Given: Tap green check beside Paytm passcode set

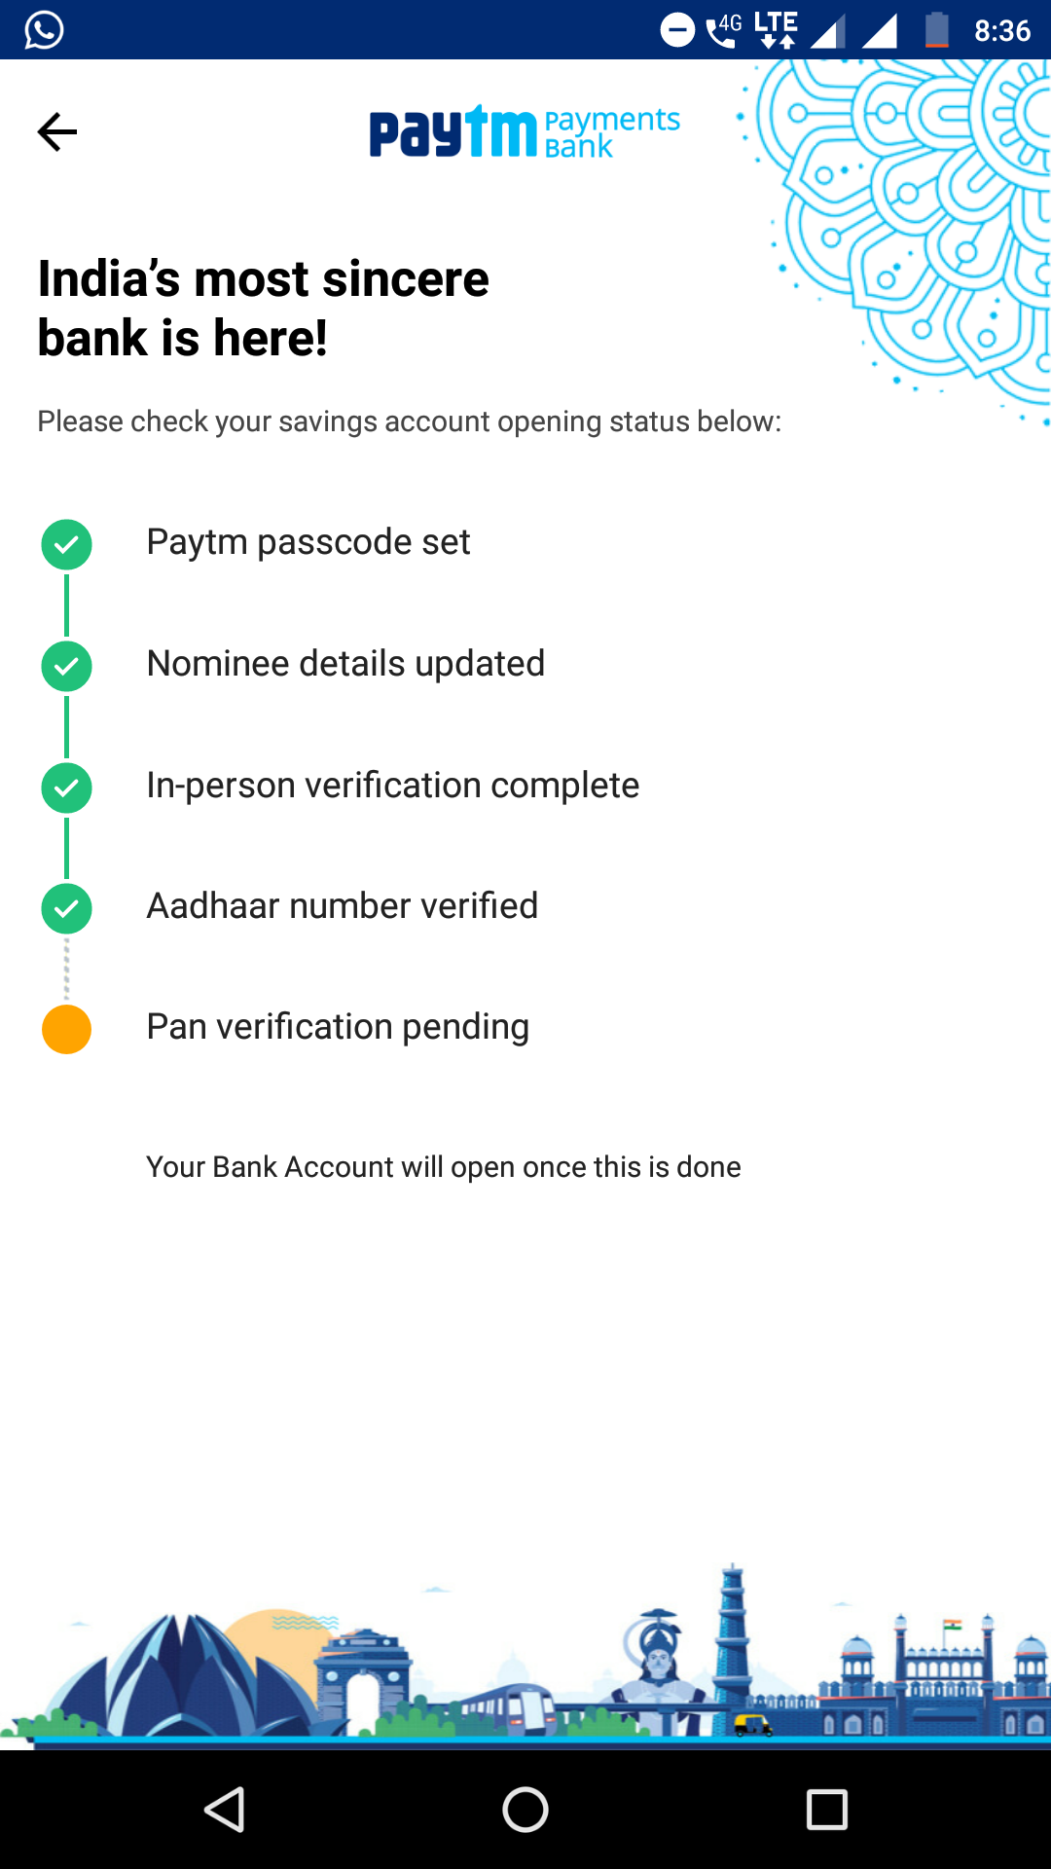Looking at the screenshot, I should (x=66, y=544).
